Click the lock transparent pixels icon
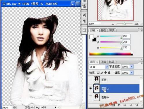 (x=98, y=73)
